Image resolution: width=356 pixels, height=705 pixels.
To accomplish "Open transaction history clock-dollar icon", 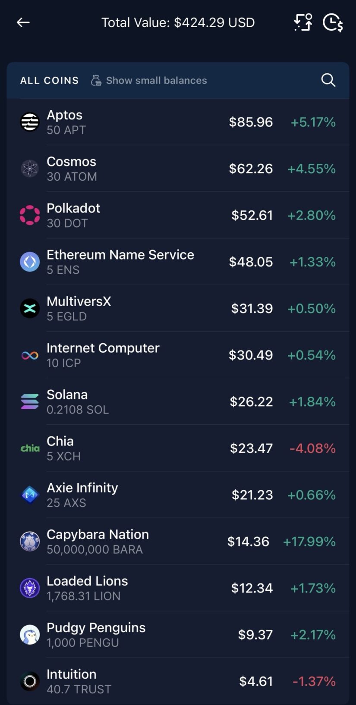I will (x=333, y=22).
